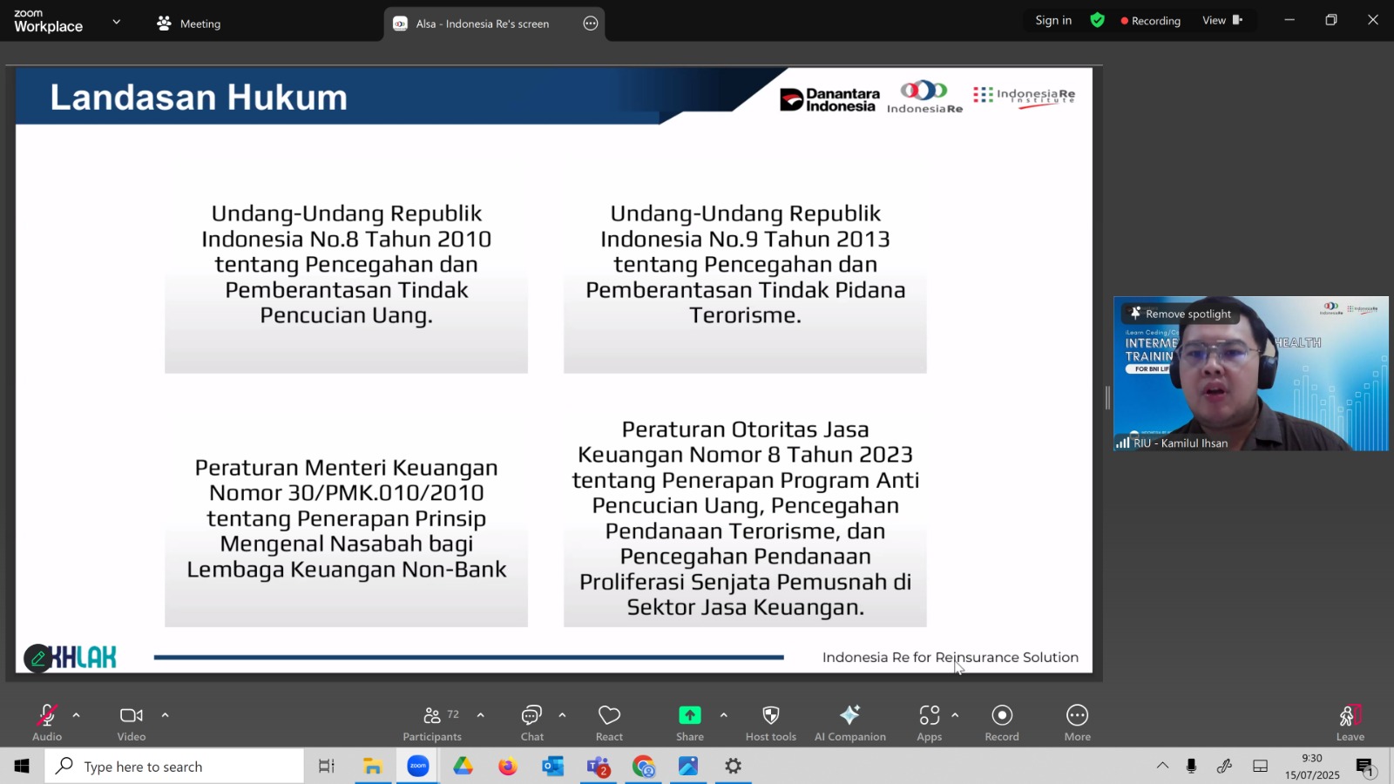Open the View layout menu
This screenshot has width=1394, height=784.
[1222, 20]
